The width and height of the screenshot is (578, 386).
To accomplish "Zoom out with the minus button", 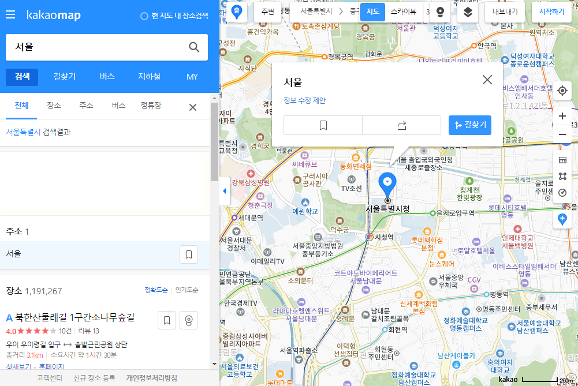I will point(562,134).
